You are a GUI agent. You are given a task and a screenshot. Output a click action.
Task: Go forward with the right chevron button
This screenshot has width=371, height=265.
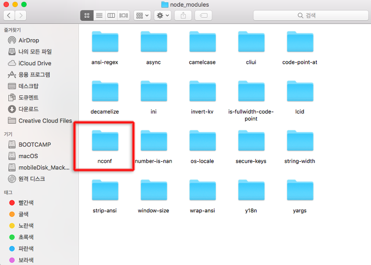[21, 16]
